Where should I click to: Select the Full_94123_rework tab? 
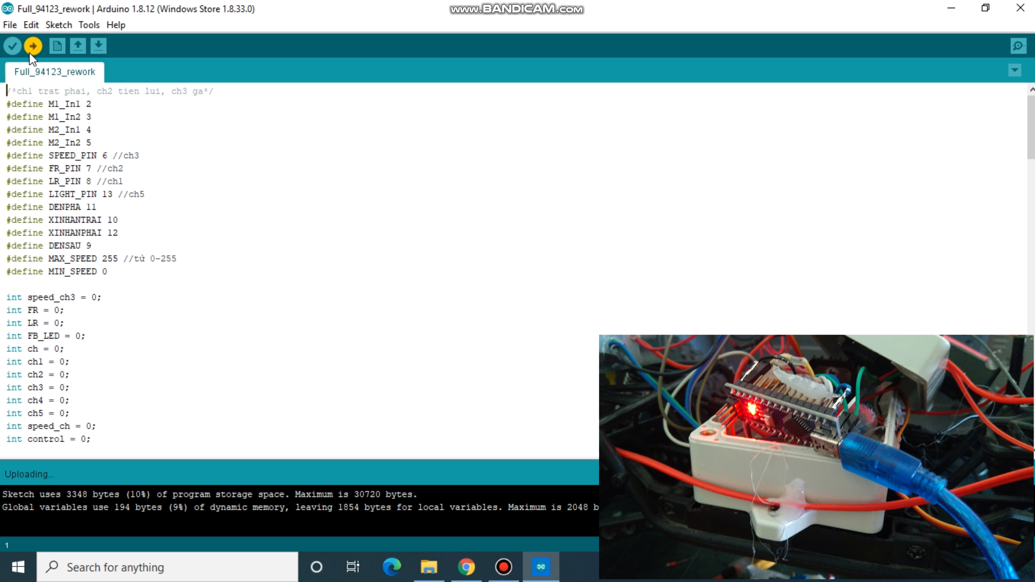coord(55,72)
